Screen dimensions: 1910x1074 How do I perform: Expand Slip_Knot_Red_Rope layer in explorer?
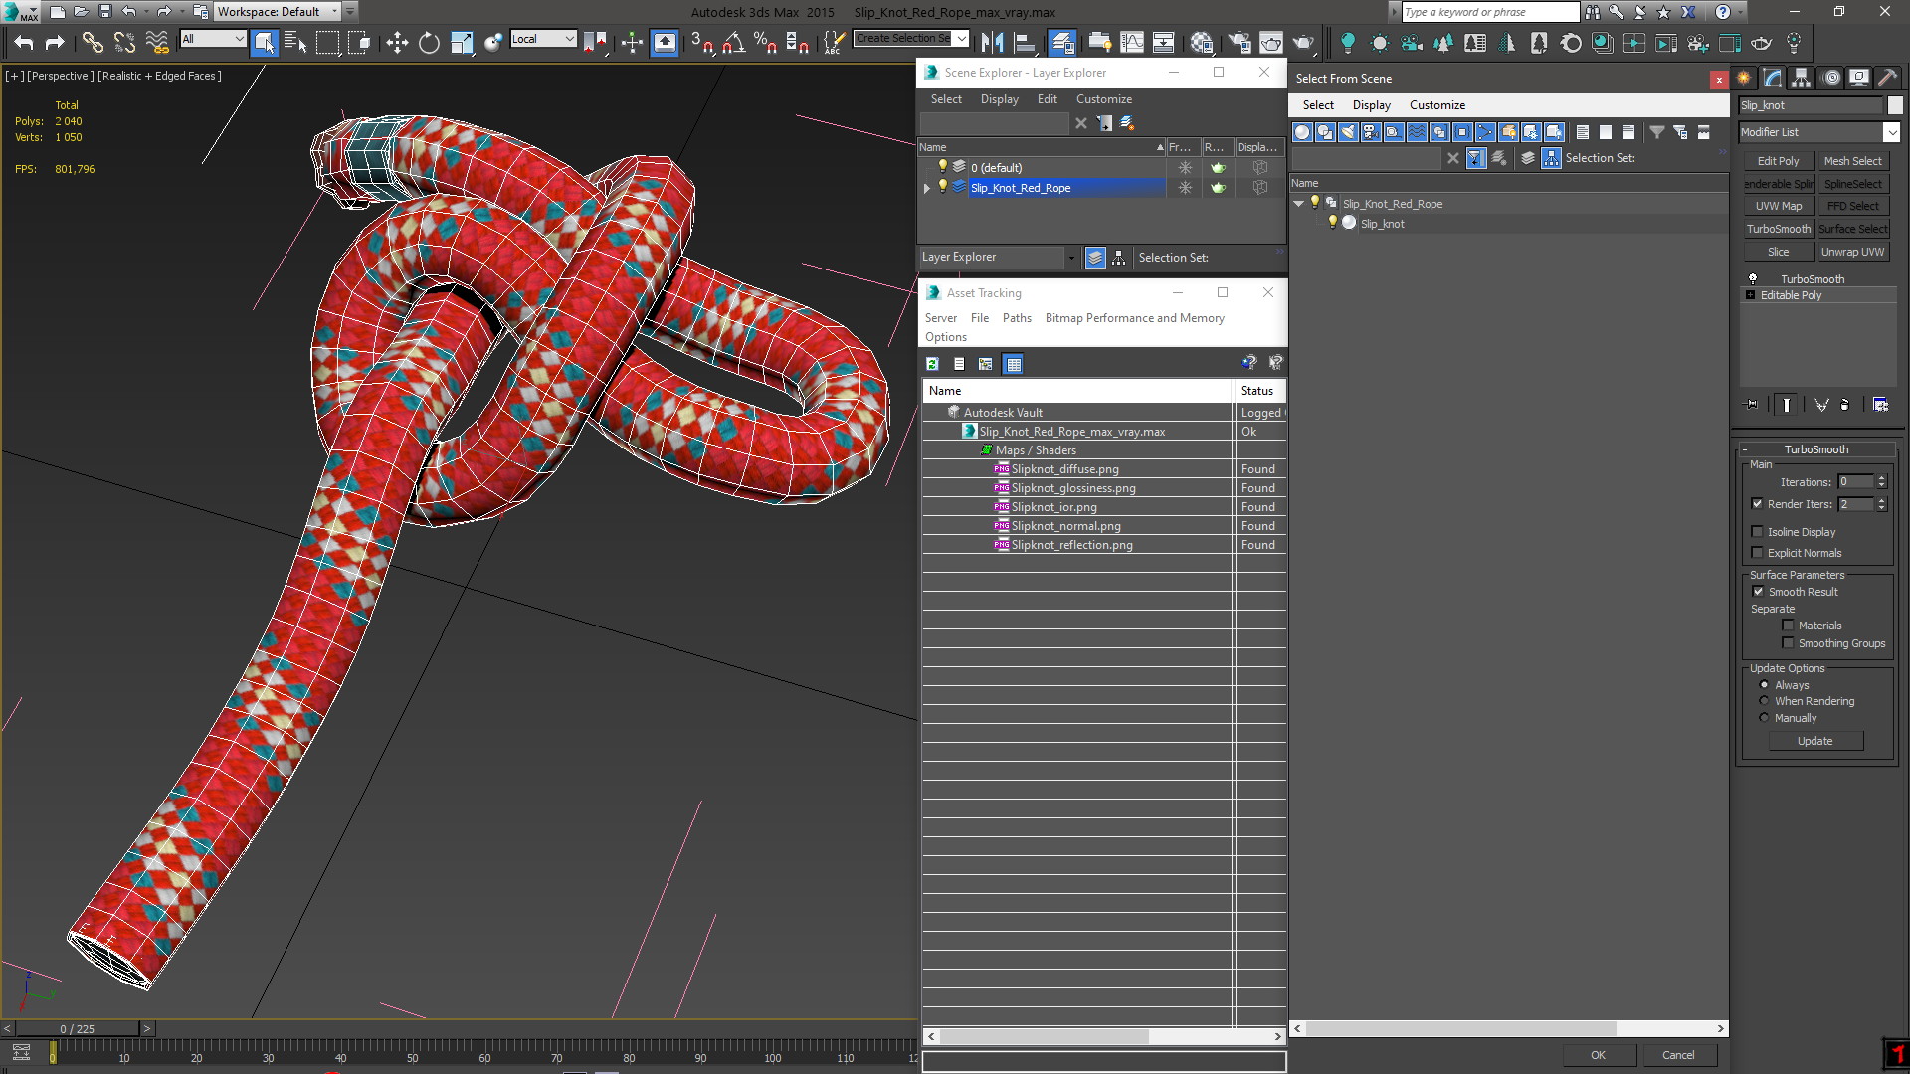pyautogui.click(x=929, y=188)
